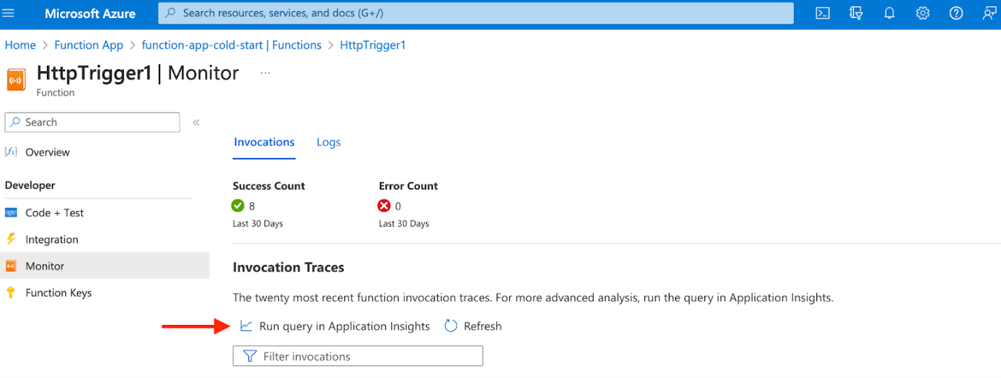Click the red error count icon
The height and width of the screenshot is (378, 1001).
pos(384,205)
